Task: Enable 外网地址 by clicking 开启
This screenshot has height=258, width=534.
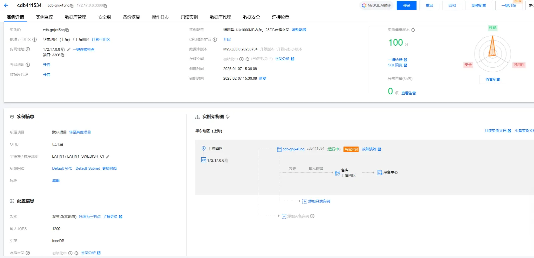Action: (47, 65)
